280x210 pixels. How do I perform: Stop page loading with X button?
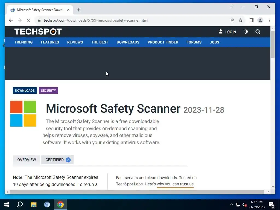(x=28, y=20)
